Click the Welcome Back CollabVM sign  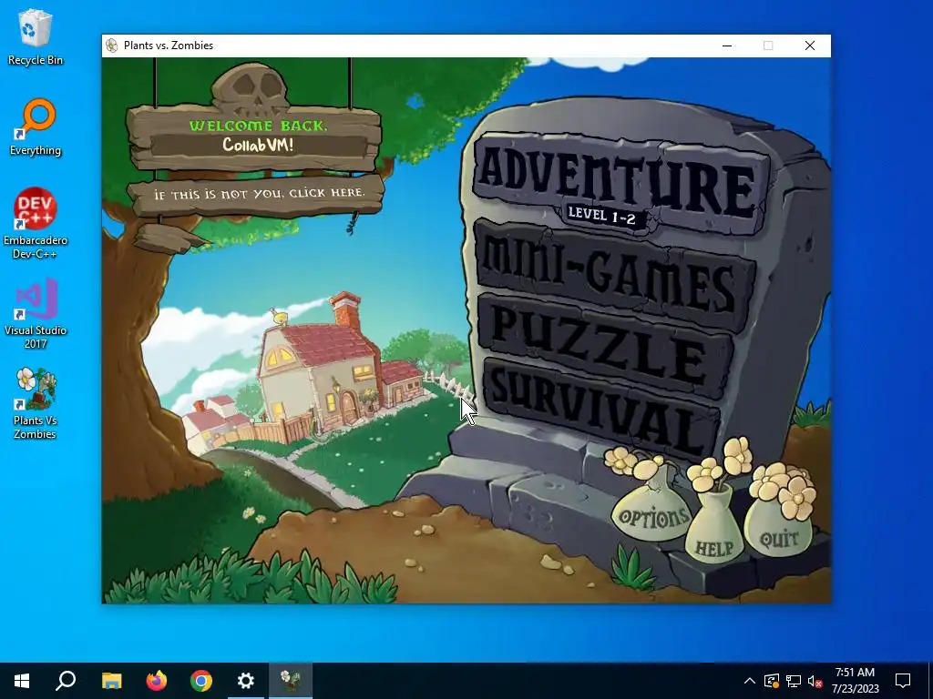click(x=254, y=138)
